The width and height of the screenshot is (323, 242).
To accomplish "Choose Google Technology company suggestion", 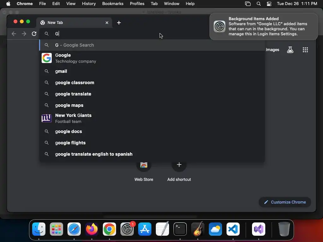I will [152, 58].
